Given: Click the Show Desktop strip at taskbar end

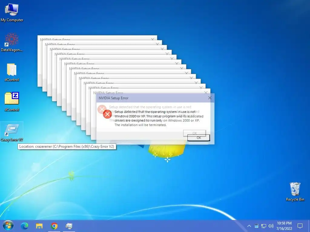Looking at the screenshot, I should pyautogui.click(x=309, y=226).
